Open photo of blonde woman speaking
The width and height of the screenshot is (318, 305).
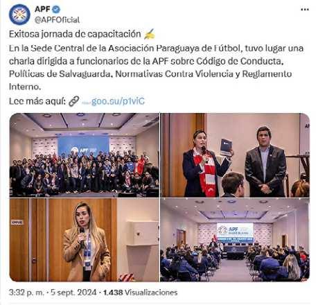click(x=85, y=240)
